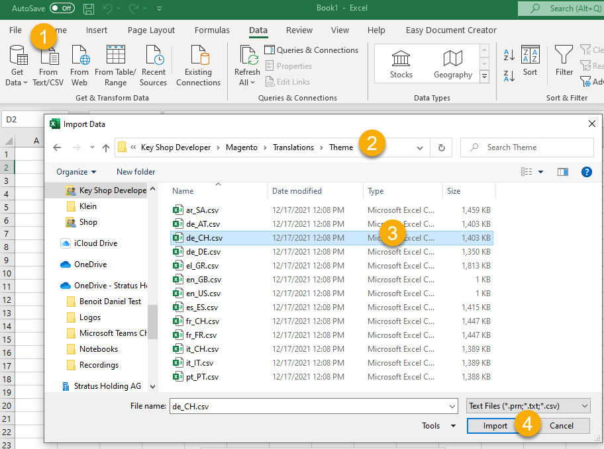Click the Import button
This screenshot has width=604, height=449.
(x=495, y=426)
